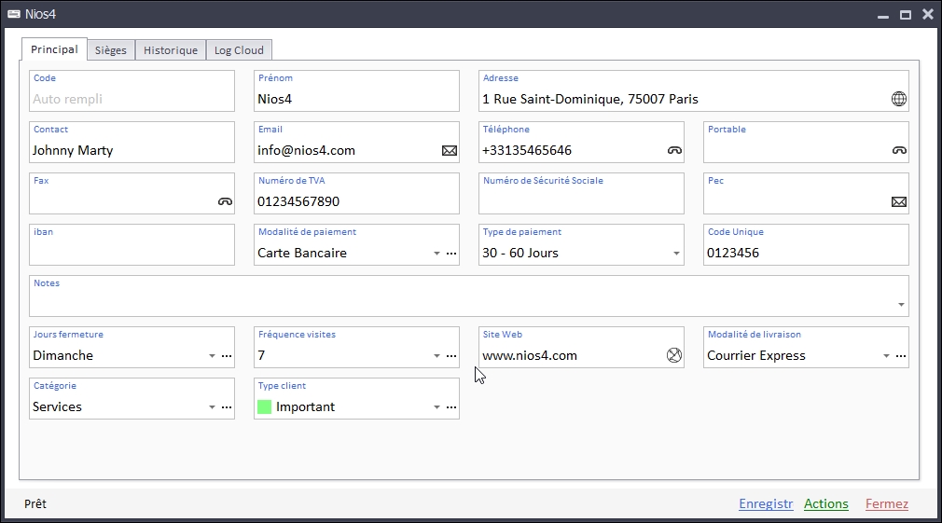
Task: Expand the Modalité de livraison dropdown
Action: (886, 356)
